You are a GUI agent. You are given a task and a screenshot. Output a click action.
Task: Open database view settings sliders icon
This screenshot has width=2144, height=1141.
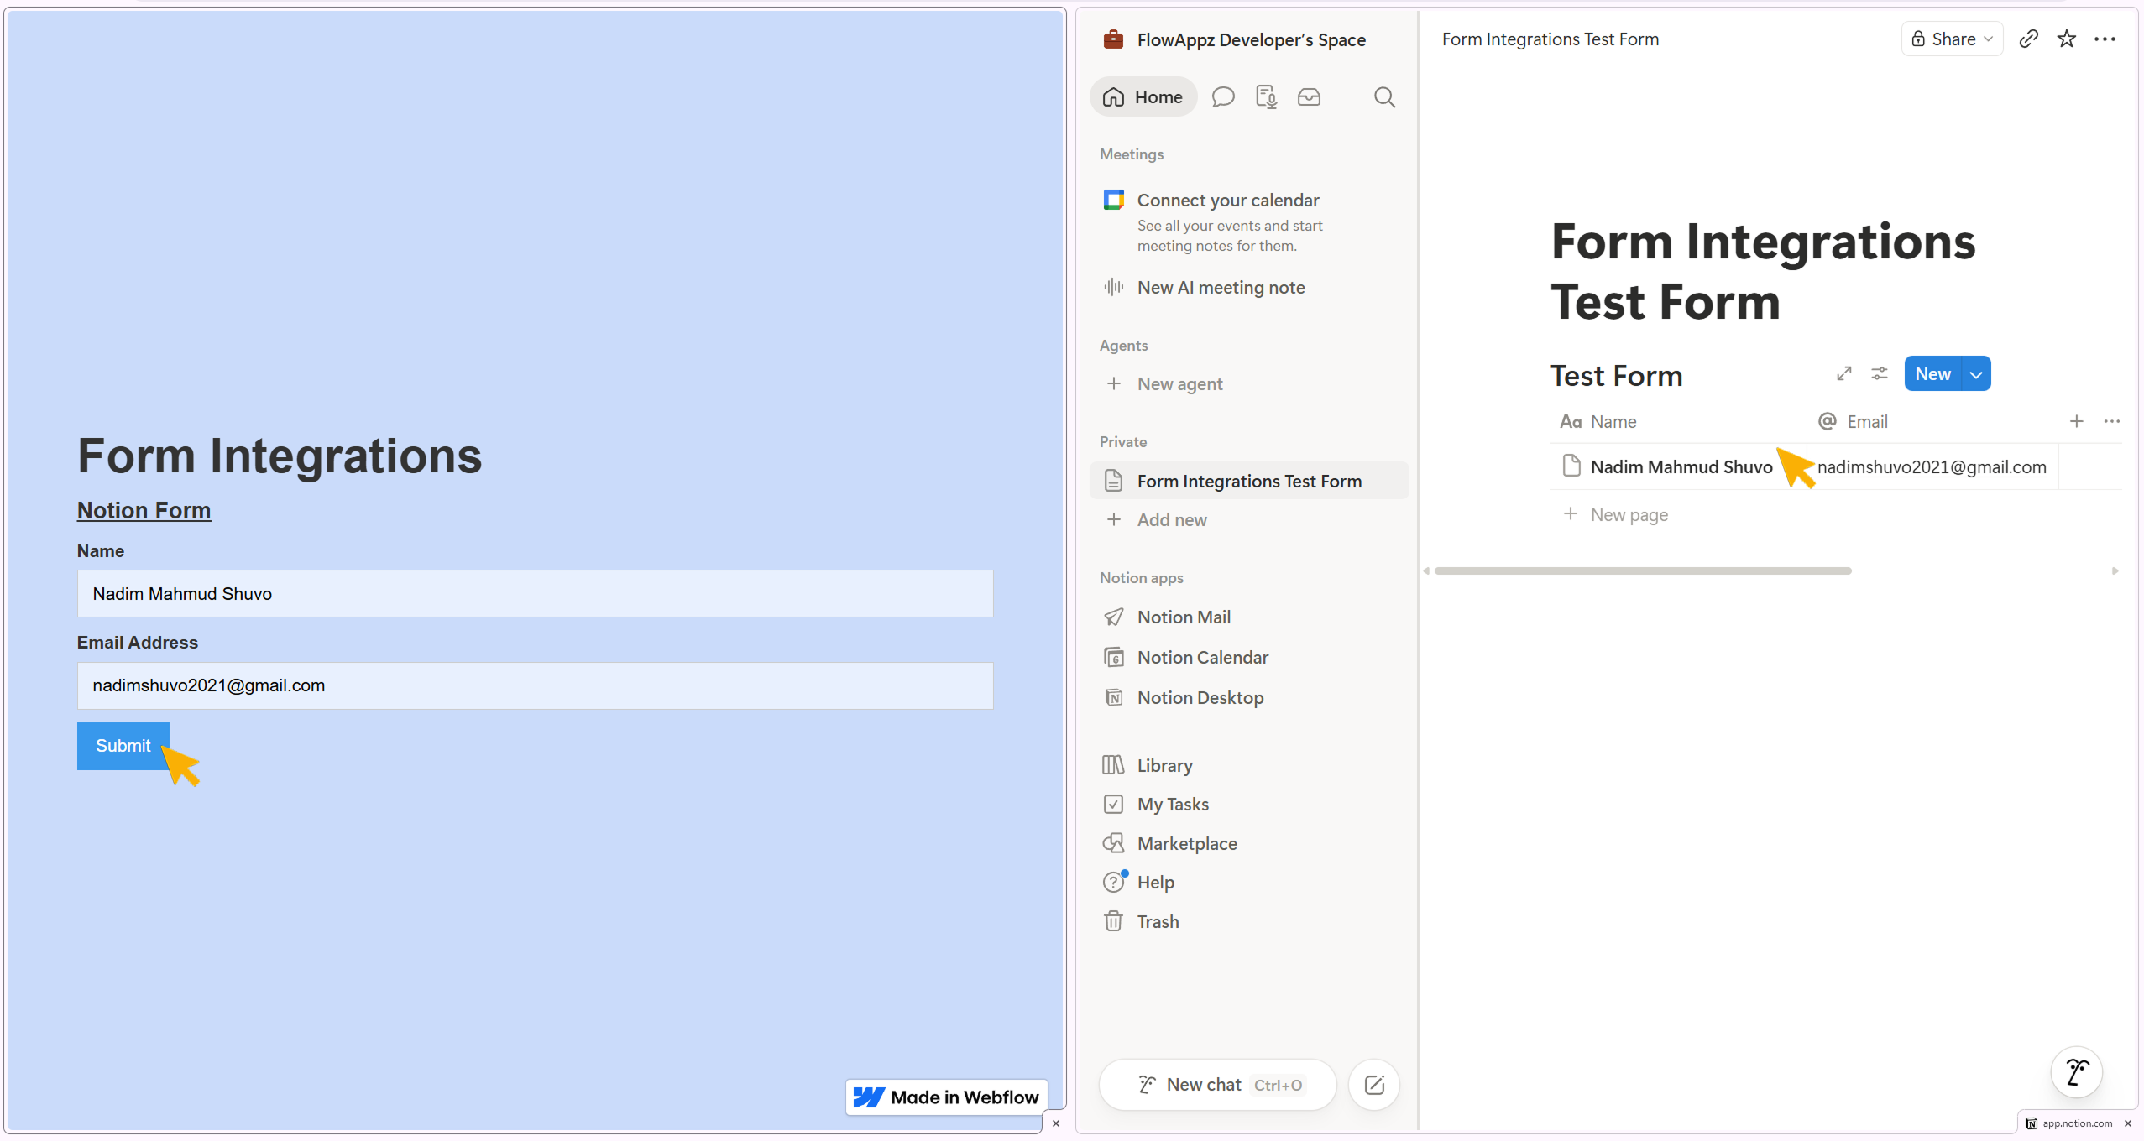tap(1879, 374)
